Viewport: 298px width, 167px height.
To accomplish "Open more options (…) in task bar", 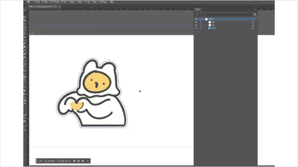I will pyautogui.click(x=87, y=161).
